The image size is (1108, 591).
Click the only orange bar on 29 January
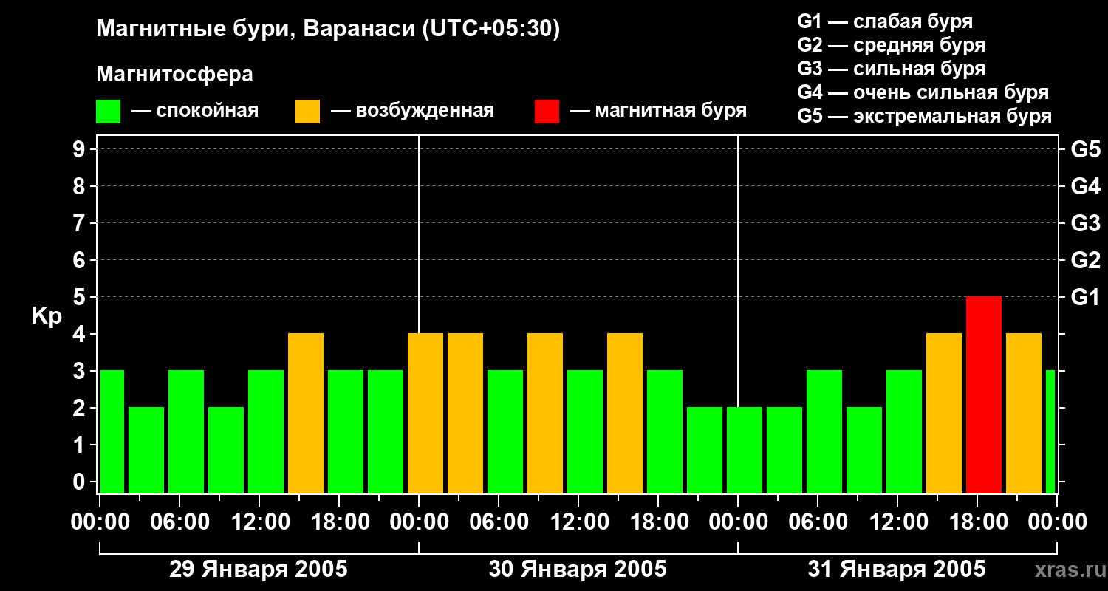point(306,413)
